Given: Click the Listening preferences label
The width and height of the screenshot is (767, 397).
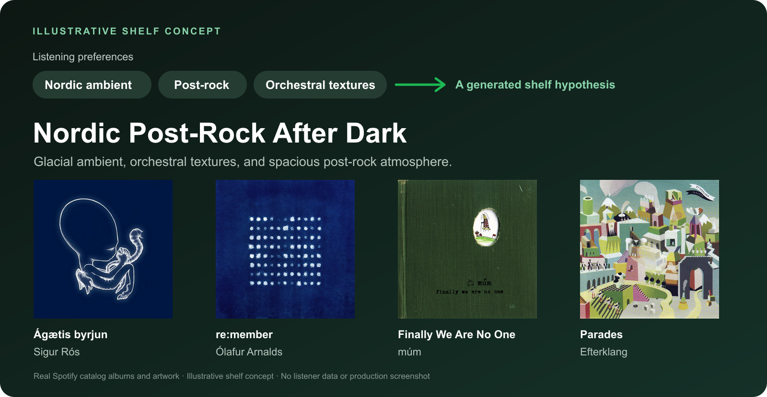Looking at the screenshot, I should pos(83,56).
